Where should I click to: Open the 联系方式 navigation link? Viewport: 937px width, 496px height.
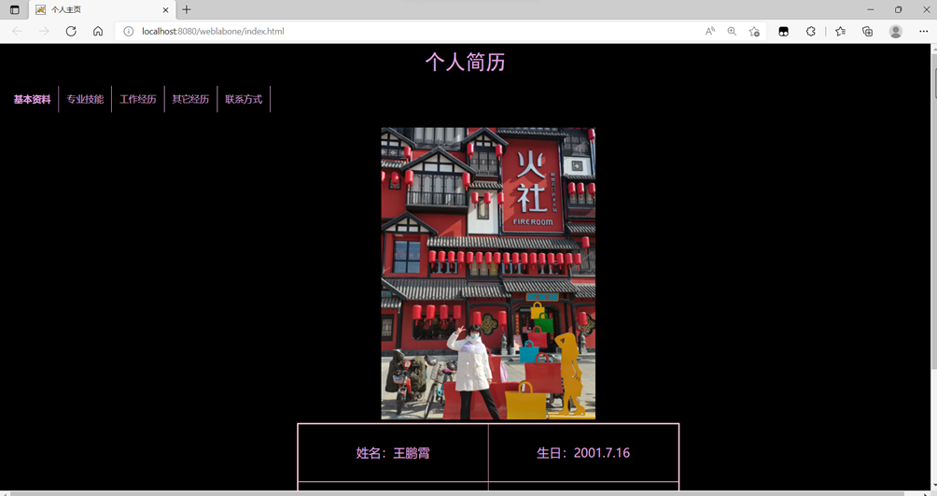(244, 99)
